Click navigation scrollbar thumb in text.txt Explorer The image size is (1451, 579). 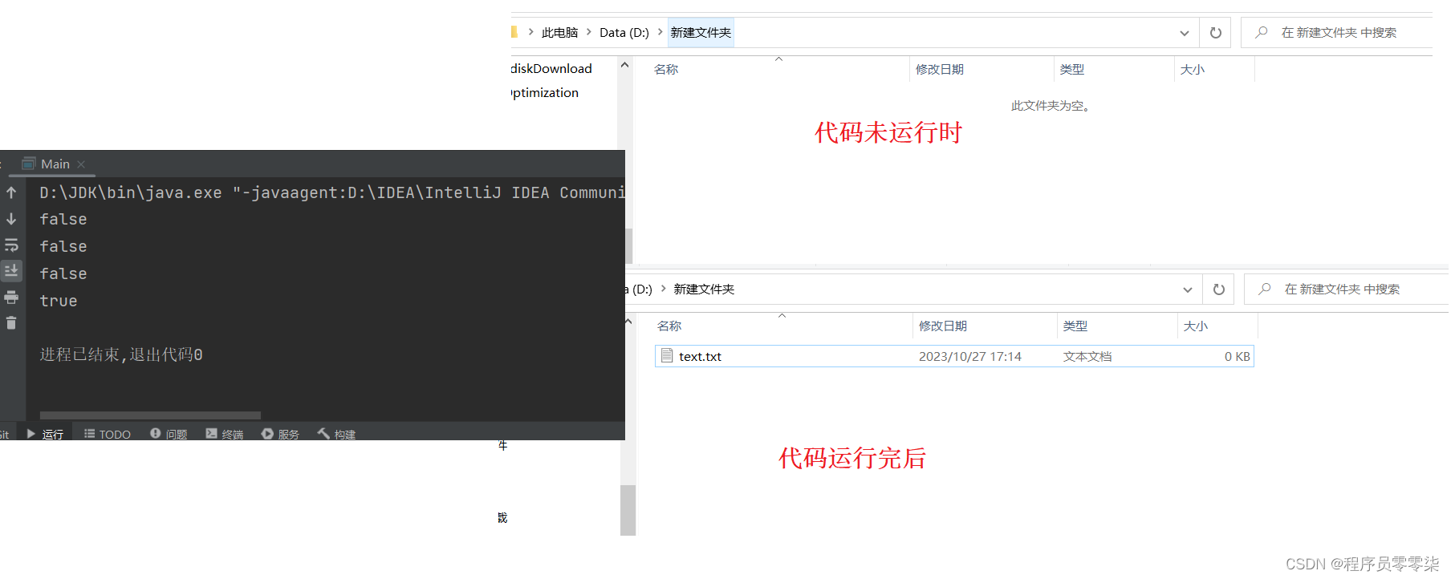pos(628,510)
